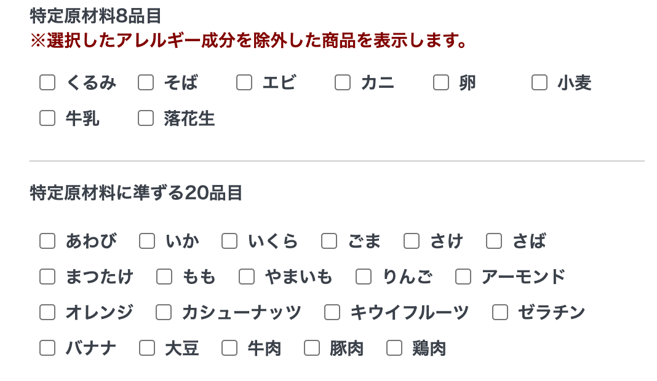Screen dimensions: 657x381
Task: Tick the そば checkbox
Action: coord(146,82)
